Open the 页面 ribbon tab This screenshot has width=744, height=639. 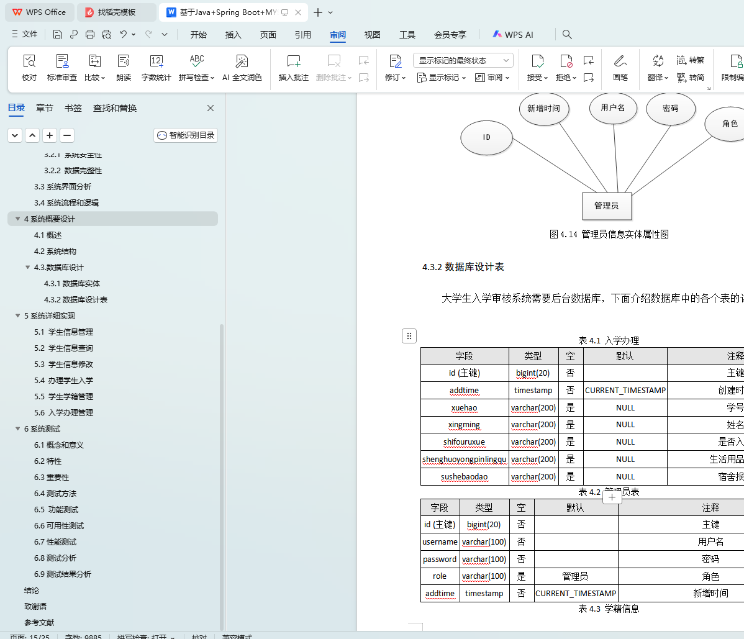click(268, 35)
